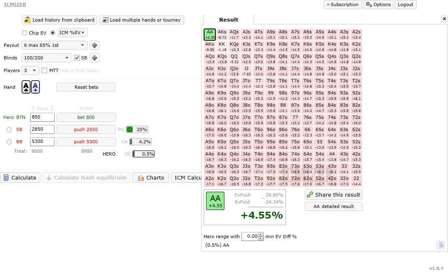Uncheck the SB checkbox
Image resolution: width=448 pixels, height=276 pixels.
[77, 58]
